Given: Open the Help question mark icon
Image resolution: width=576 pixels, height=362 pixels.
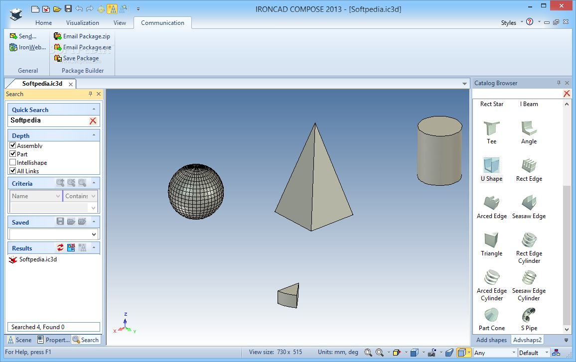Looking at the screenshot, I should coord(529,22).
